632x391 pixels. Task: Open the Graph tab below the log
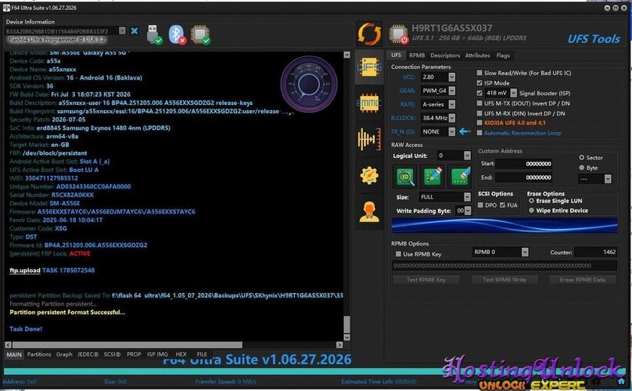coord(64,354)
